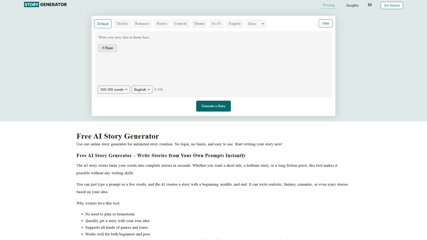Click the 'Why writers love this tool:' text
Viewport: 427px width, 240px height.
click(x=98, y=203)
